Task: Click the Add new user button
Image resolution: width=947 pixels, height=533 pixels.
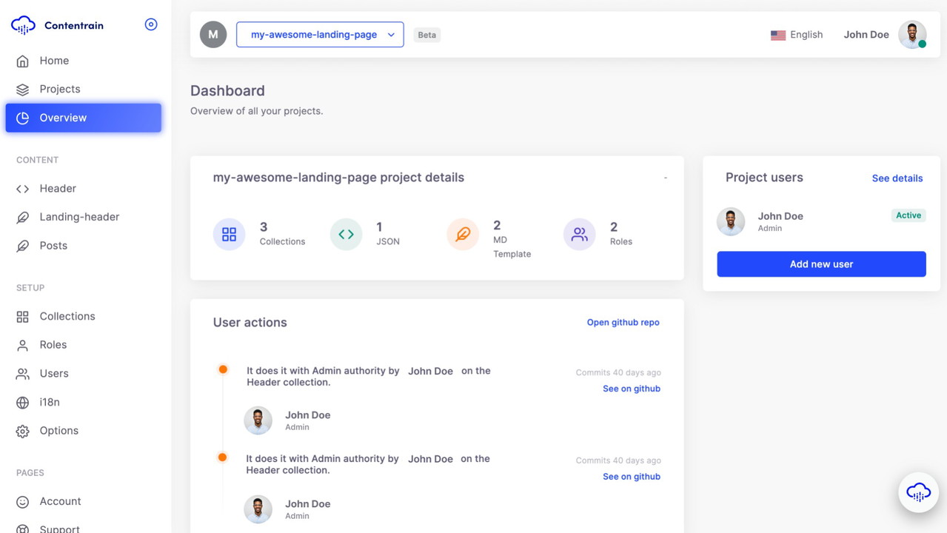Action: (821, 264)
